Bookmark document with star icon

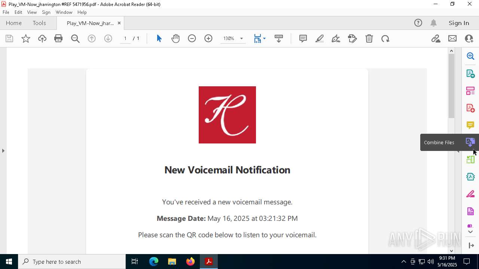pyautogui.click(x=26, y=38)
